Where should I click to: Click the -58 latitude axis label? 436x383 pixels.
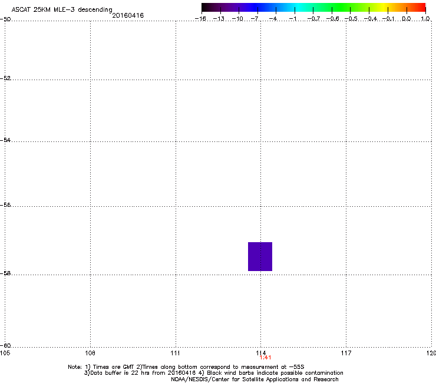pos(5,273)
